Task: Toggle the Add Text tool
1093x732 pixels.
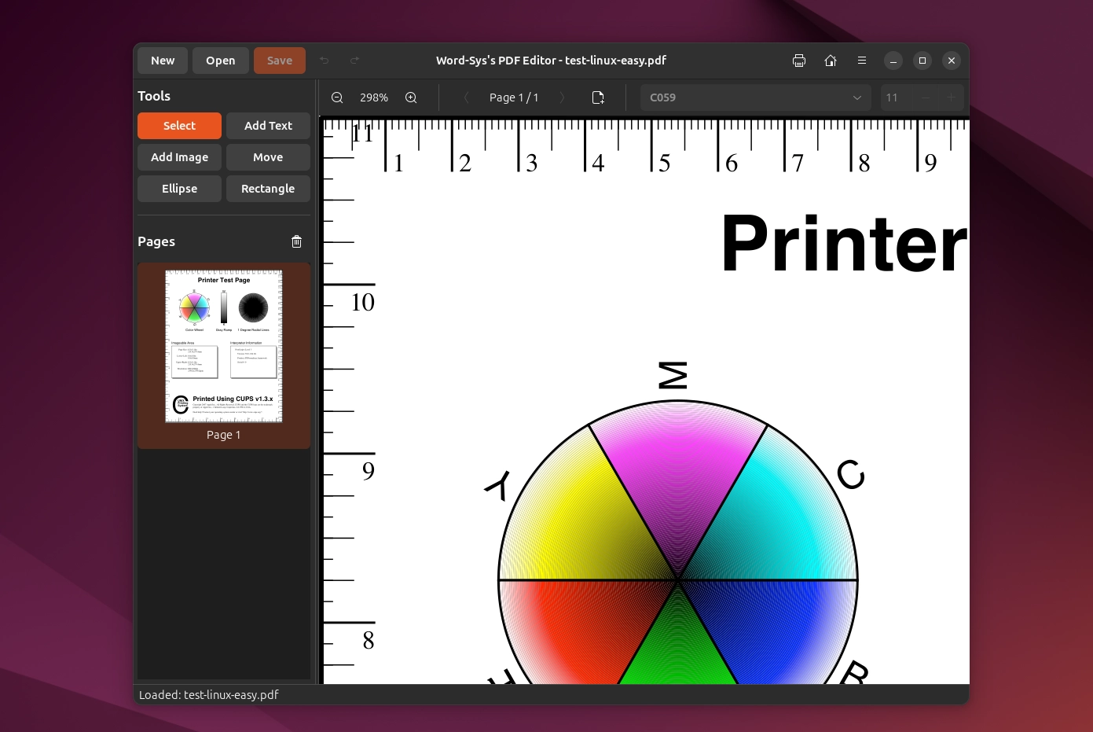Action: click(268, 126)
